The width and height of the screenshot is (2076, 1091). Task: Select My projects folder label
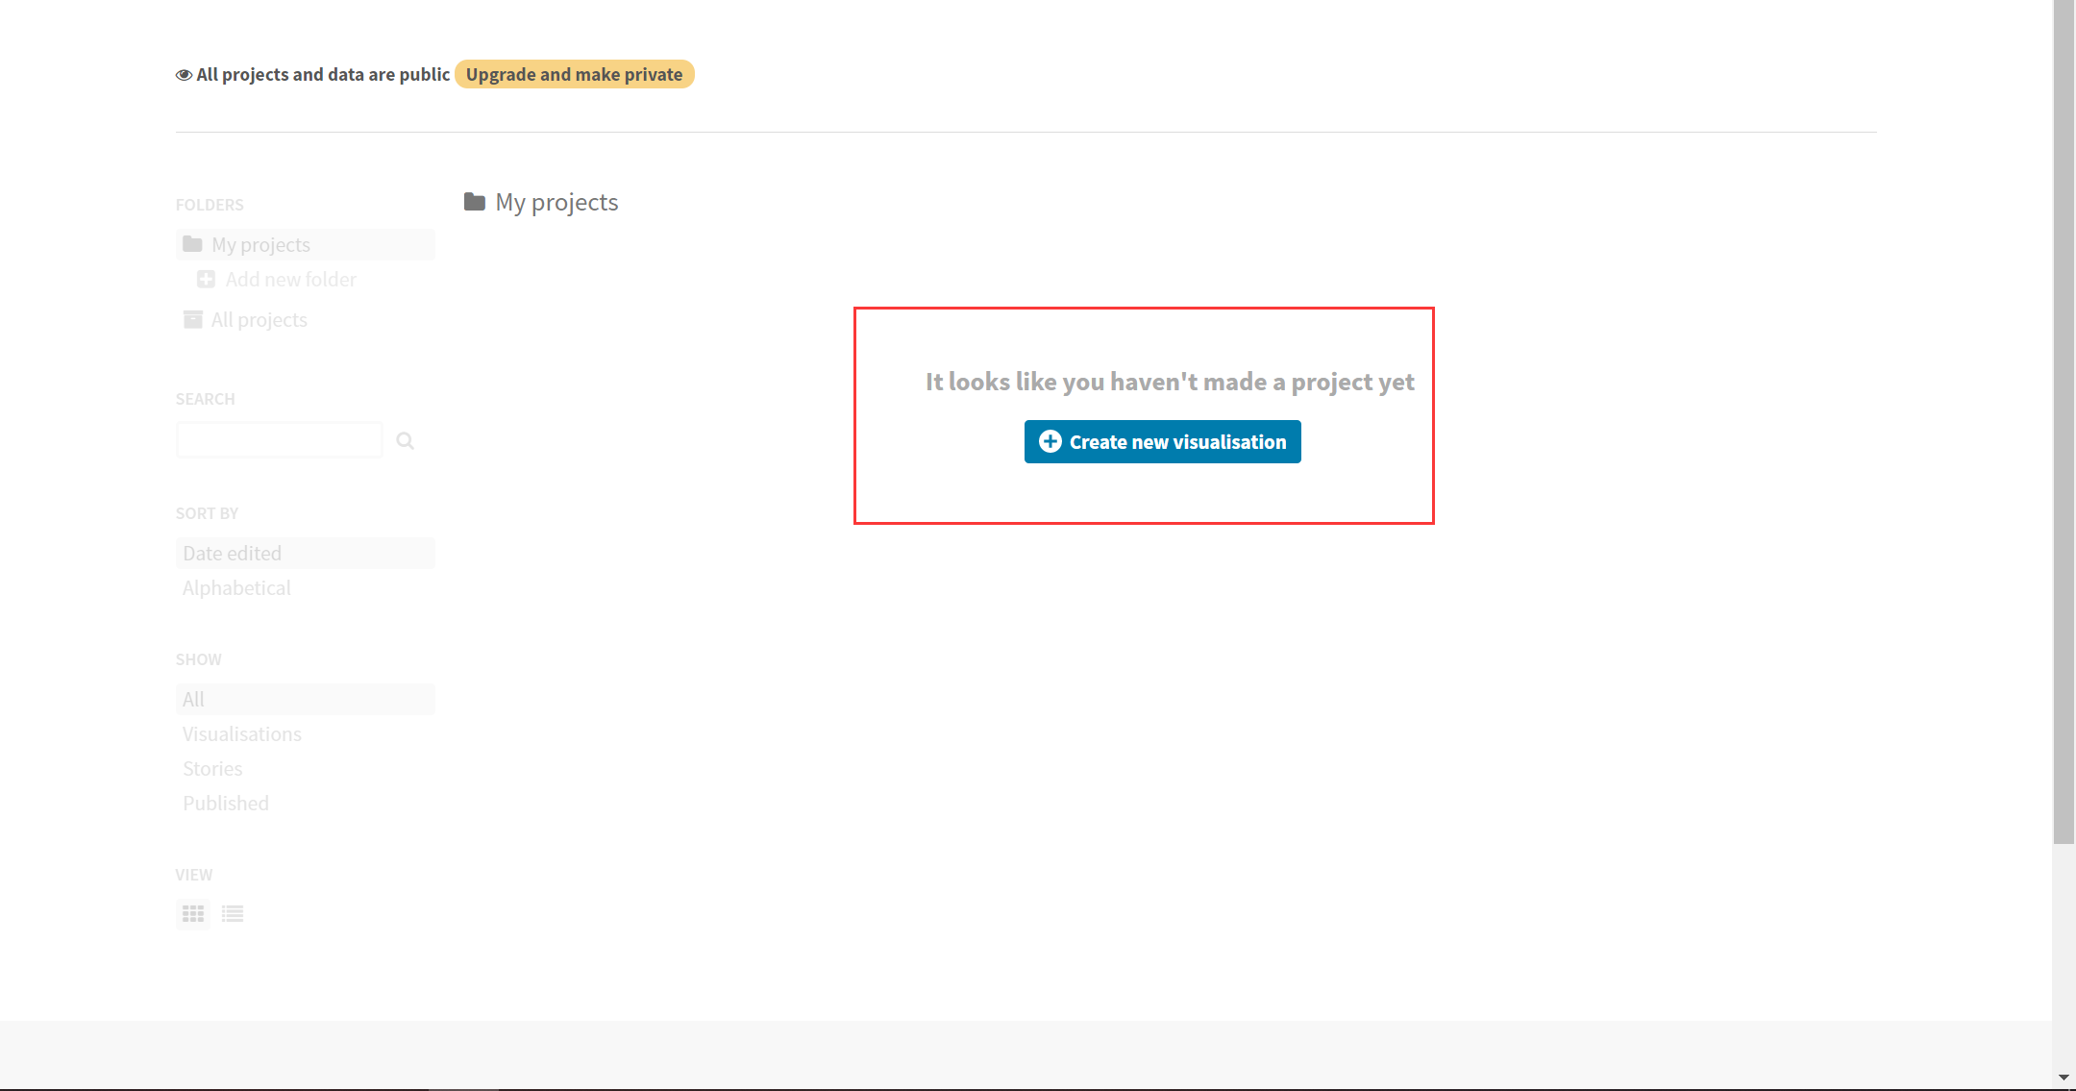(x=261, y=245)
